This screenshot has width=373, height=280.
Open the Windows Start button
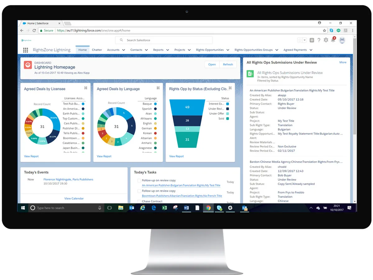click(23, 208)
